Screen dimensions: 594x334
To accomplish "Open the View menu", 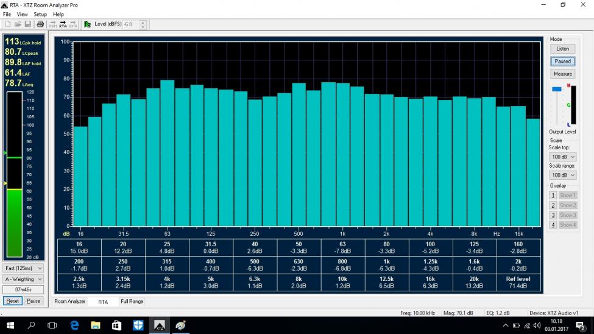I will pos(22,15).
